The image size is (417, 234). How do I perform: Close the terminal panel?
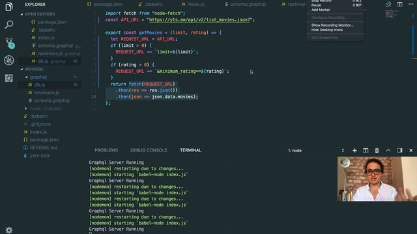(411, 150)
